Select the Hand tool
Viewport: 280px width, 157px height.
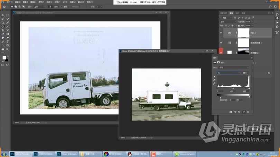tap(3, 49)
